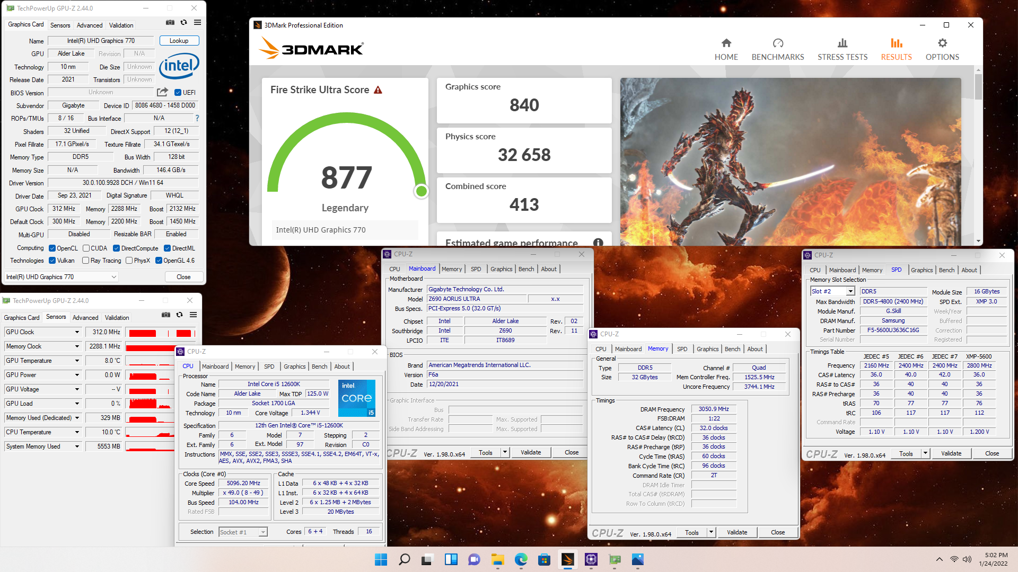Toggle the CUDA checkbox
Image resolution: width=1018 pixels, height=572 pixels.
[x=86, y=248]
